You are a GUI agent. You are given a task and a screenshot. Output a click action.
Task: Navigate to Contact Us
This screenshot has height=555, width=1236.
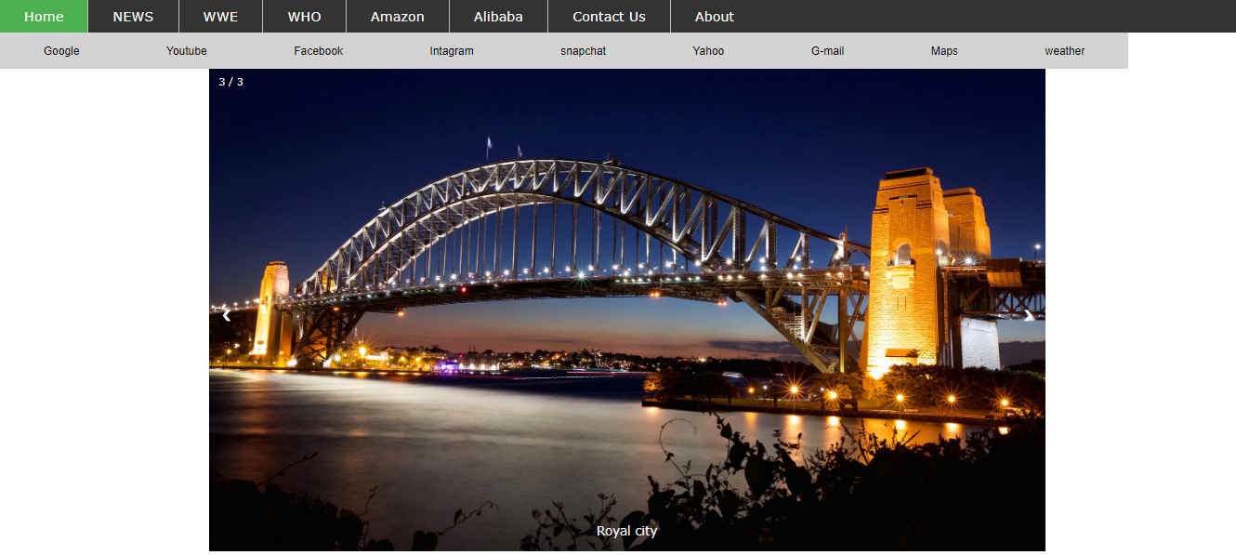(609, 17)
